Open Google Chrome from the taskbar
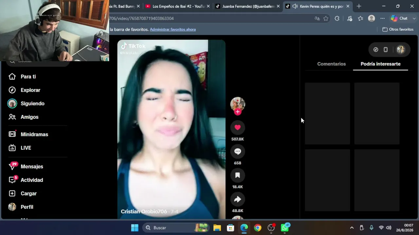Image resolution: width=419 pixels, height=235 pixels. click(x=258, y=228)
